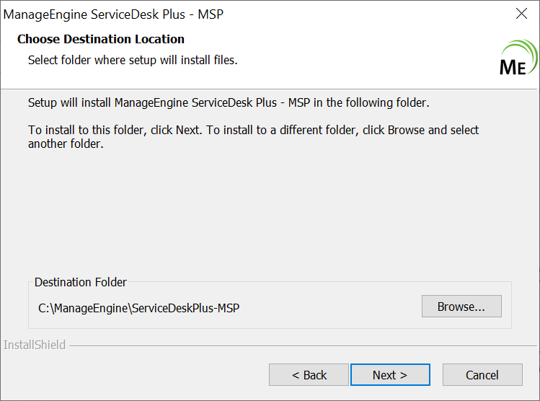Click the 'To install to this folder' instruction text
Image resolution: width=540 pixels, height=401 pixels.
tap(253, 131)
